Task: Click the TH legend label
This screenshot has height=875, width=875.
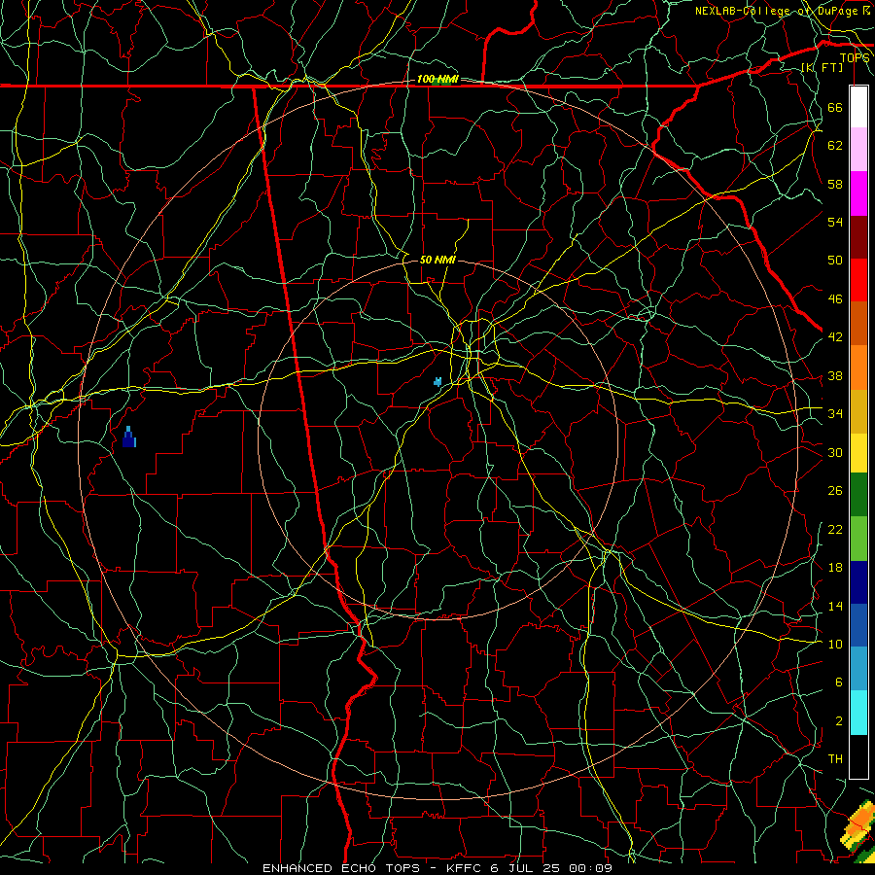Action: (x=835, y=759)
